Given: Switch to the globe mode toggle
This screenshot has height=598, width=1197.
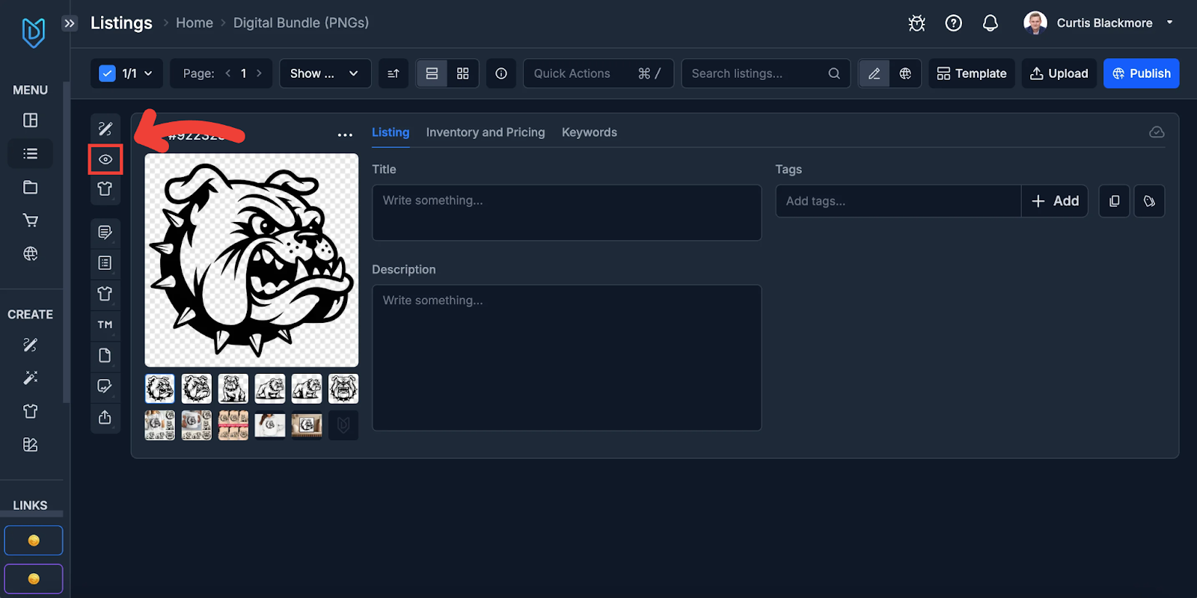Looking at the screenshot, I should (x=905, y=73).
